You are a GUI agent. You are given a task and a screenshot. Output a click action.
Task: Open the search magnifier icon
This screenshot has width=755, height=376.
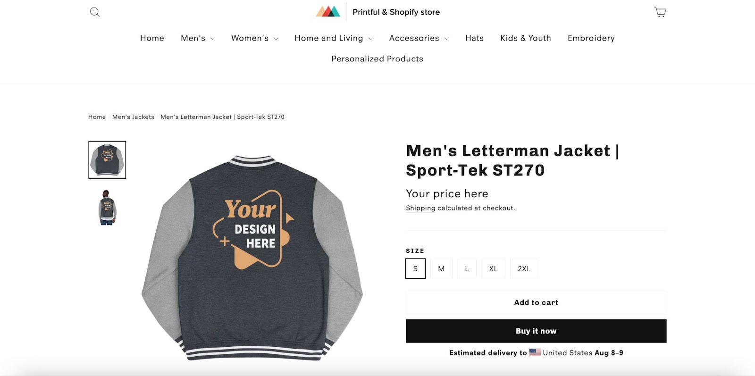tap(95, 12)
